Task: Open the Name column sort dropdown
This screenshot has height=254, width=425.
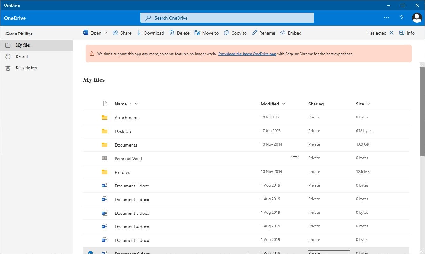Action: pyautogui.click(x=136, y=104)
